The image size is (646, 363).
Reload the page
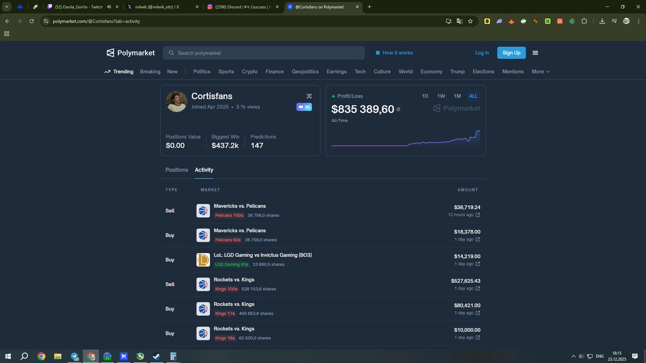(x=32, y=21)
